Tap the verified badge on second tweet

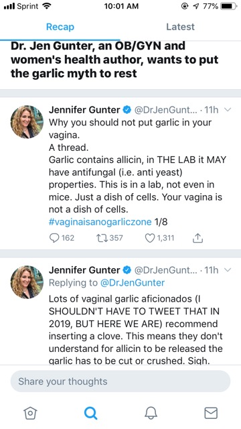[x=127, y=270]
